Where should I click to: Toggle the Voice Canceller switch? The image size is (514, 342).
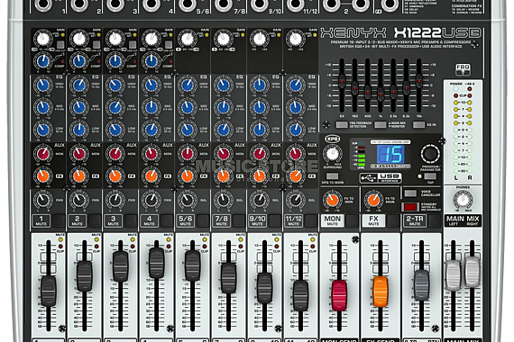410,193
